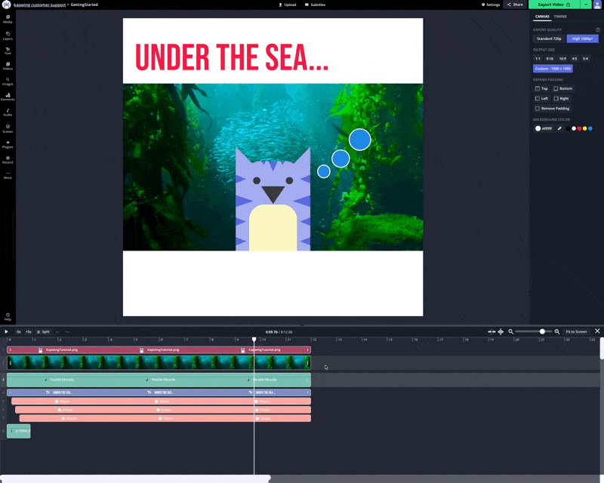
Task: Tick the Remove Padding checkbox
Action: click(x=538, y=108)
